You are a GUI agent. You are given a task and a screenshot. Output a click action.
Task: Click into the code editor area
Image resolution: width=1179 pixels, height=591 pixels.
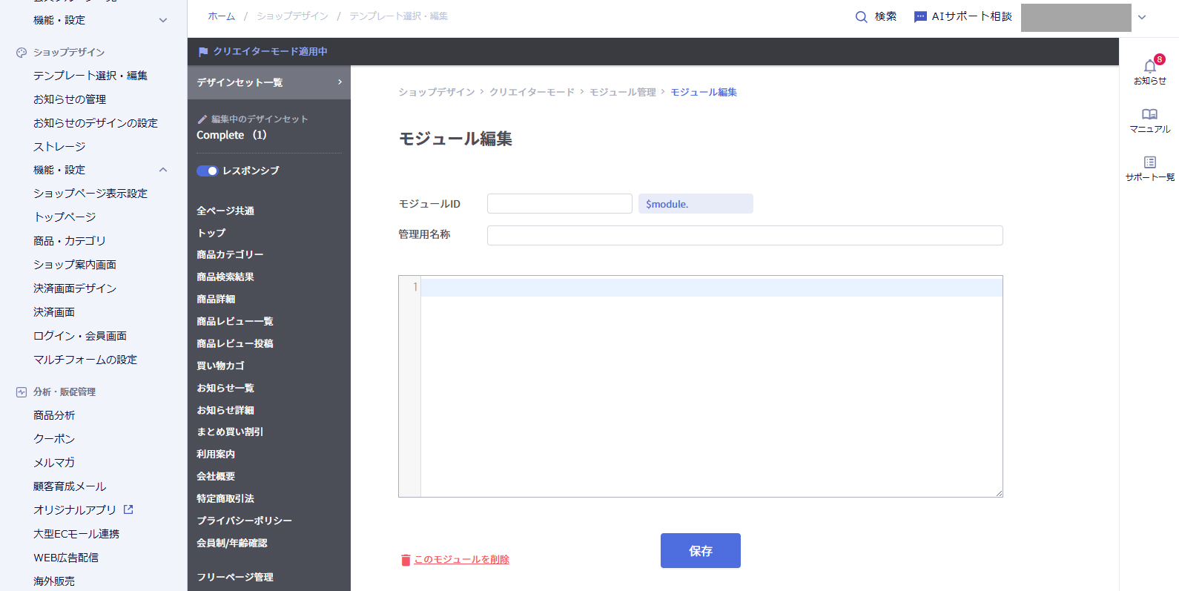point(711,386)
